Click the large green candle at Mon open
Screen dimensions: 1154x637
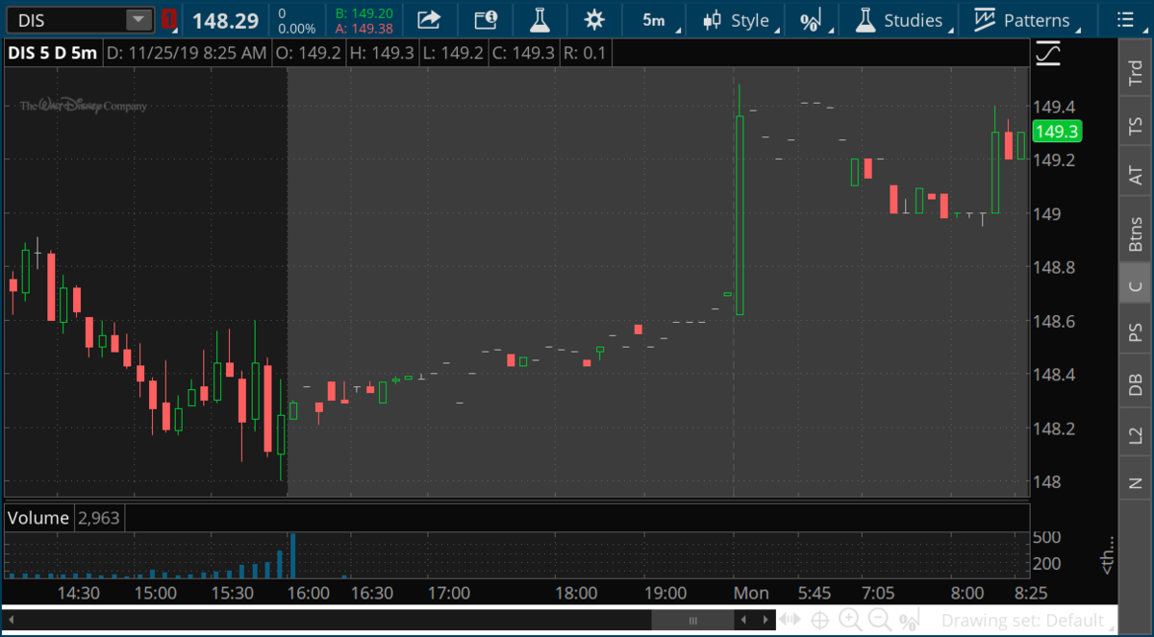click(x=740, y=214)
